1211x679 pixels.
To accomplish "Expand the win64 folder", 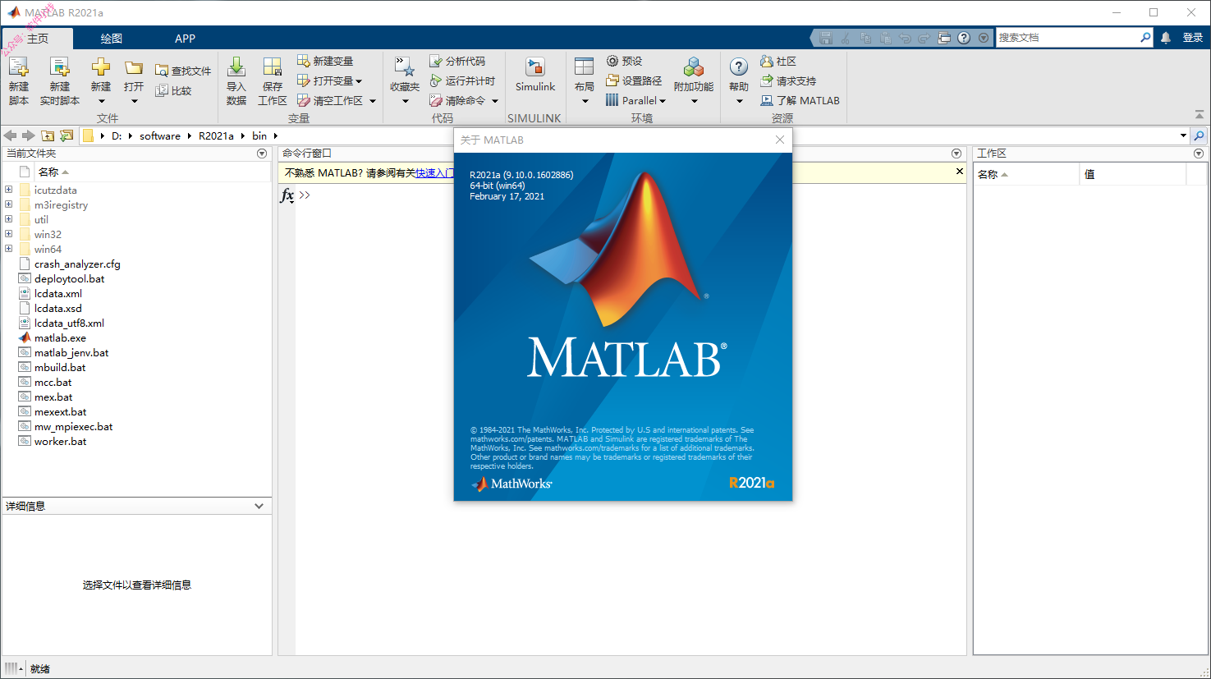I will 8,249.
